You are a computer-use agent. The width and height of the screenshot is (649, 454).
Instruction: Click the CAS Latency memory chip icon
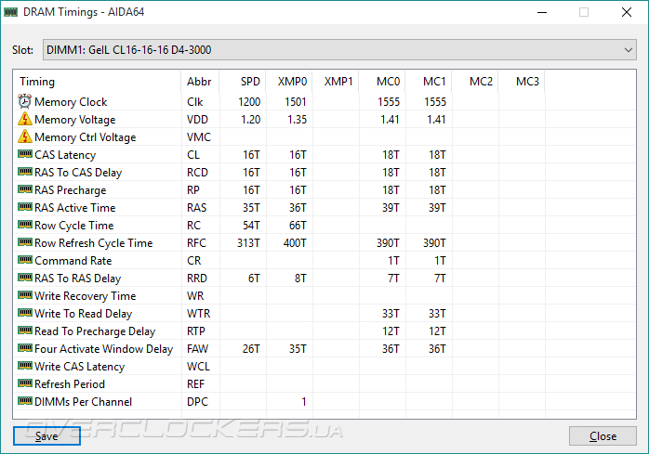(25, 154)
